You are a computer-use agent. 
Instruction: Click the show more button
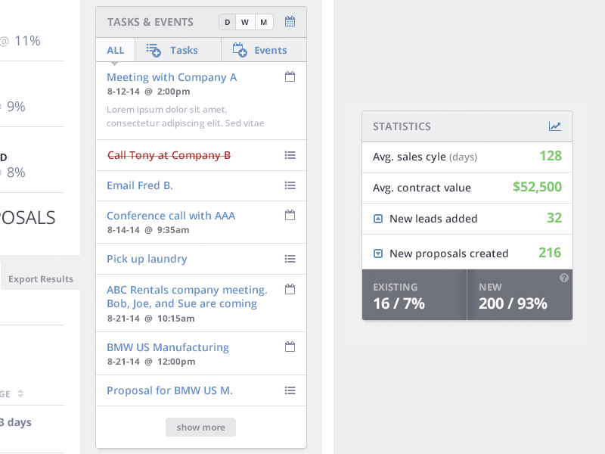200,428
